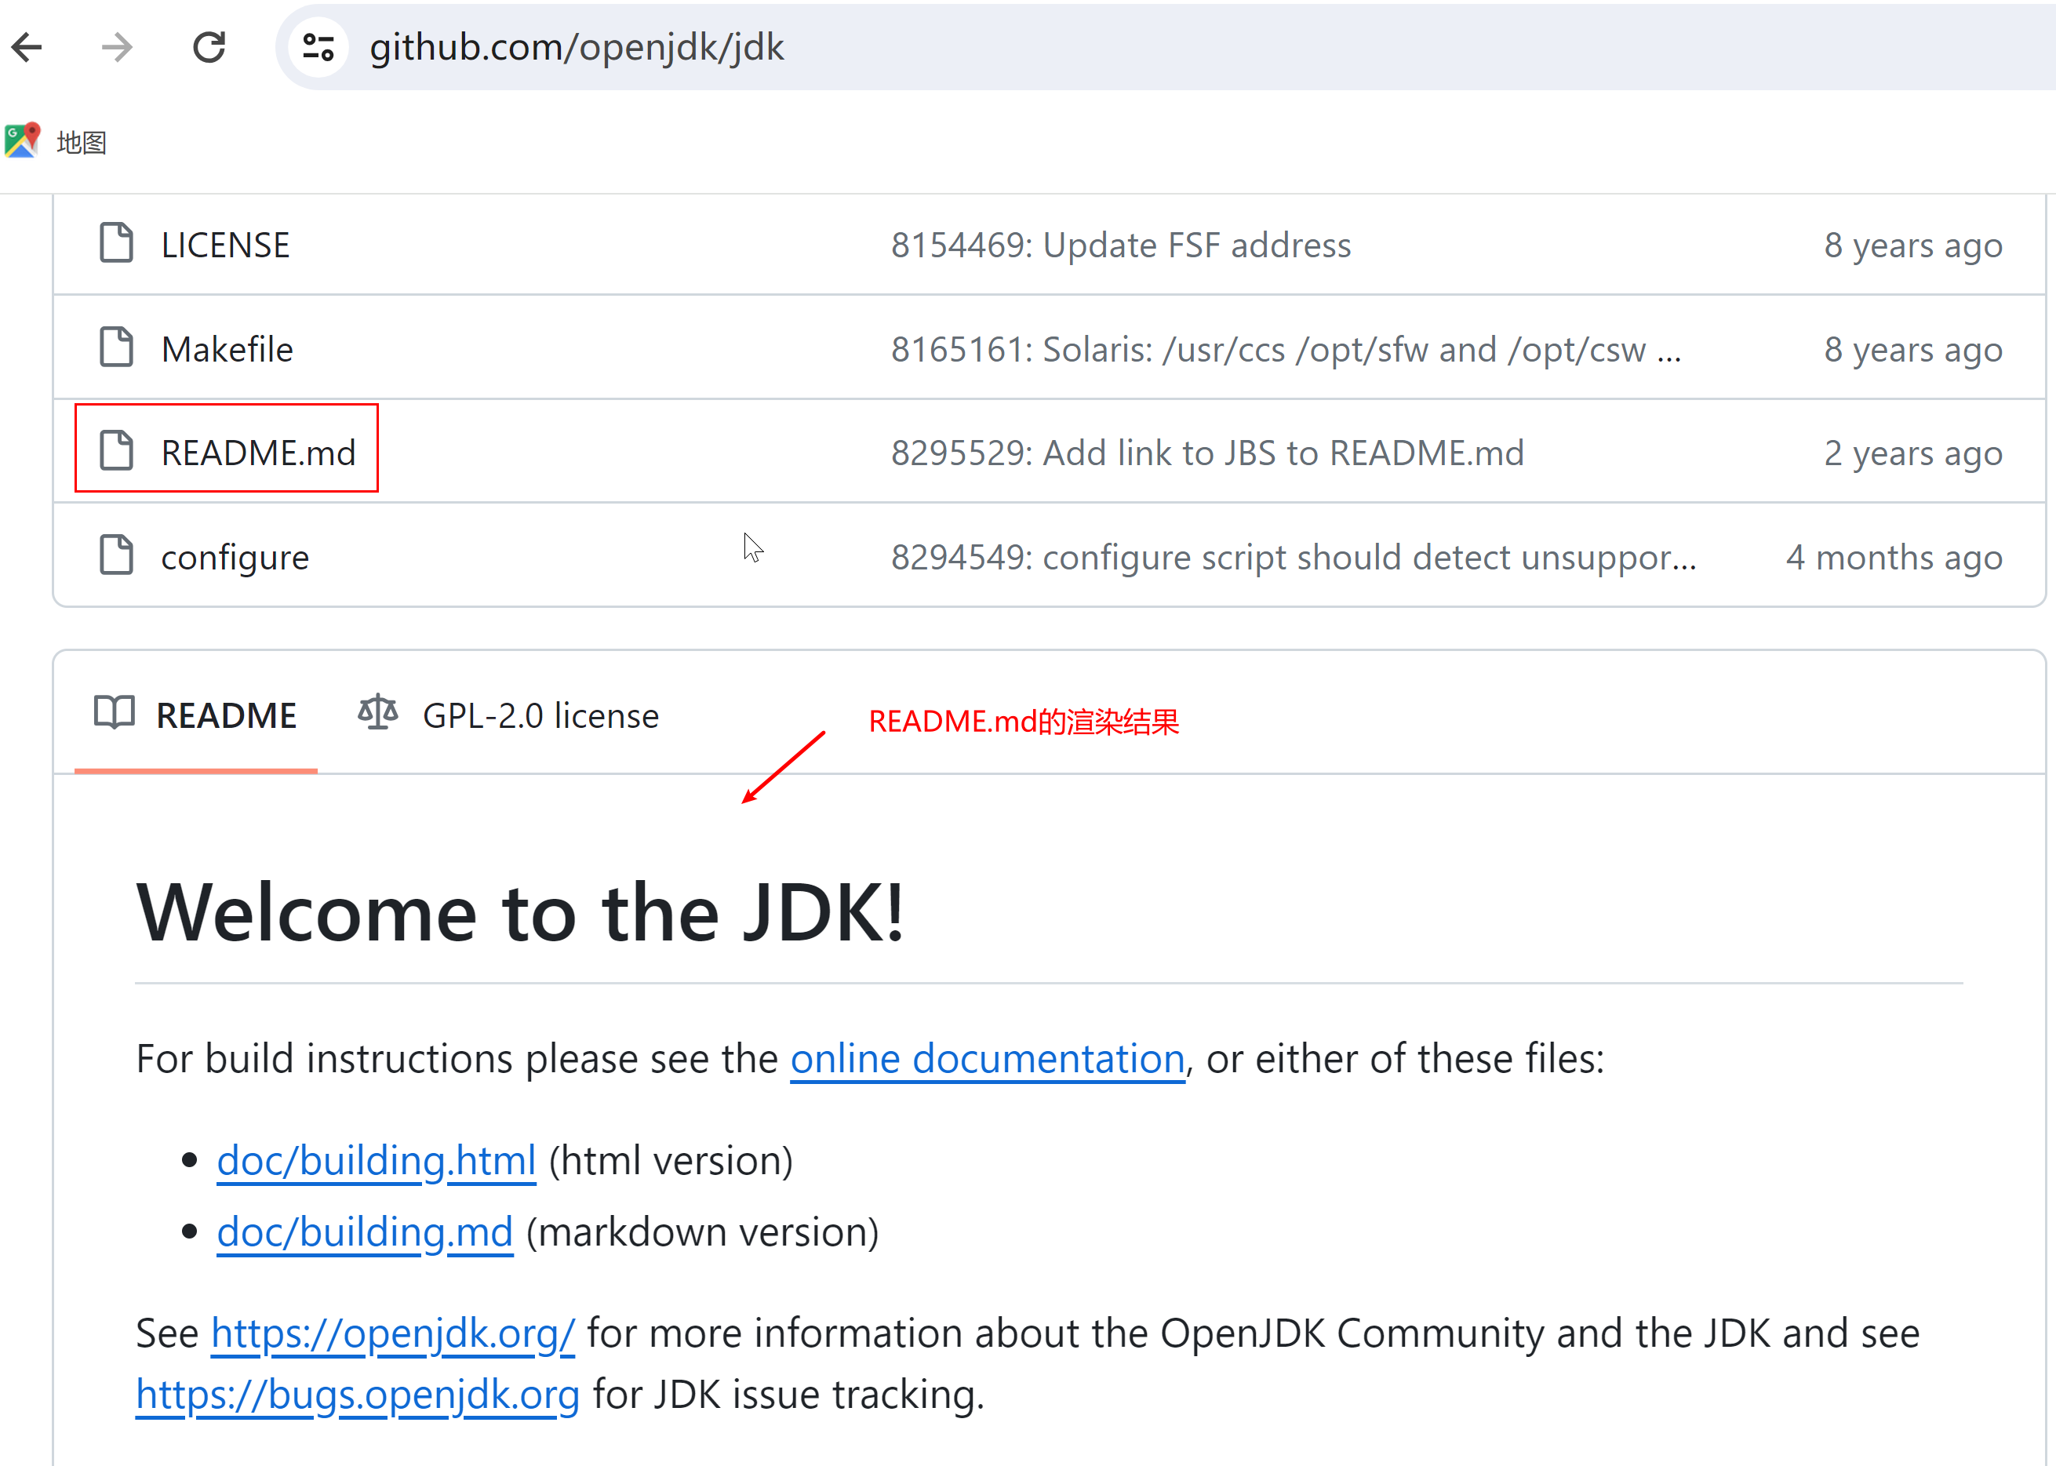
Task: Open the README.md file
Action: tap(258, 453)
